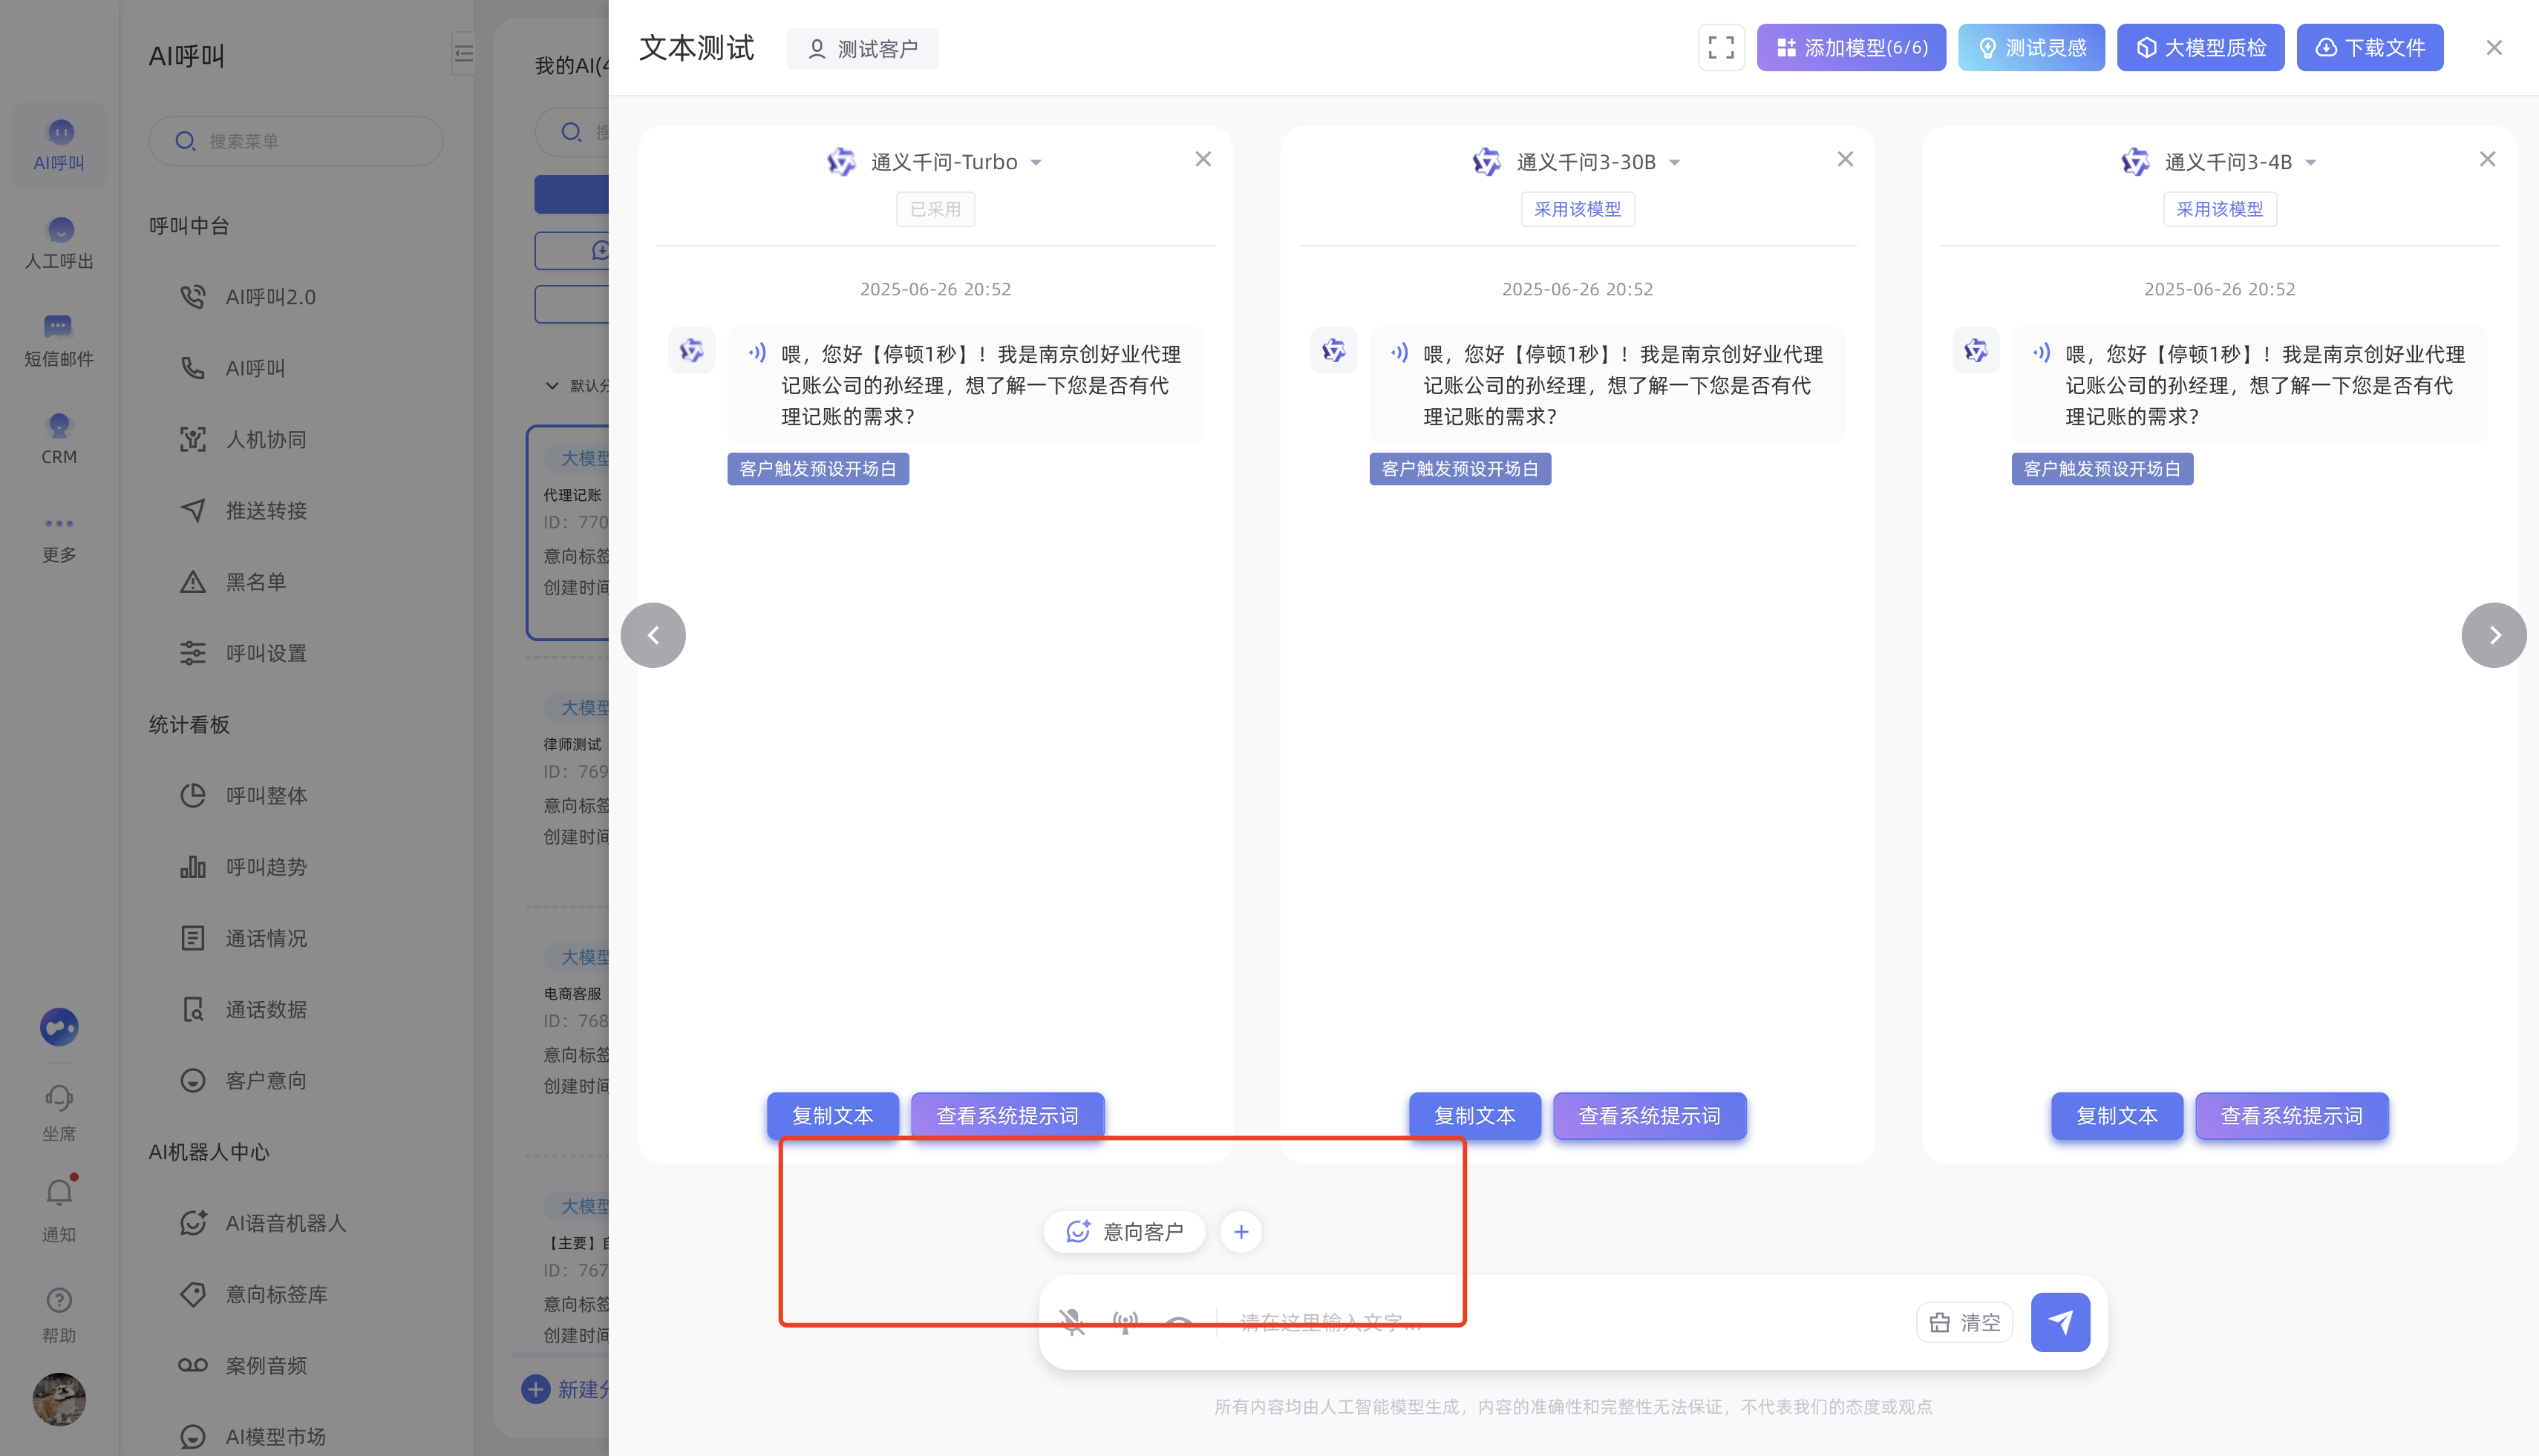The image size is (2539, 1456).
Task: Remove the 通义千问3-30B model card
Action: pyautogui.click(x=1846, y=159)
